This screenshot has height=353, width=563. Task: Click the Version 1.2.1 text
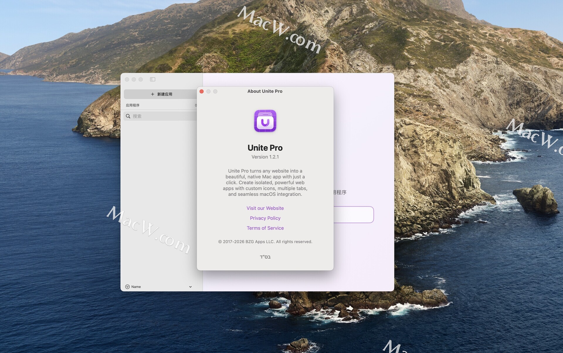tap(265, 157)
